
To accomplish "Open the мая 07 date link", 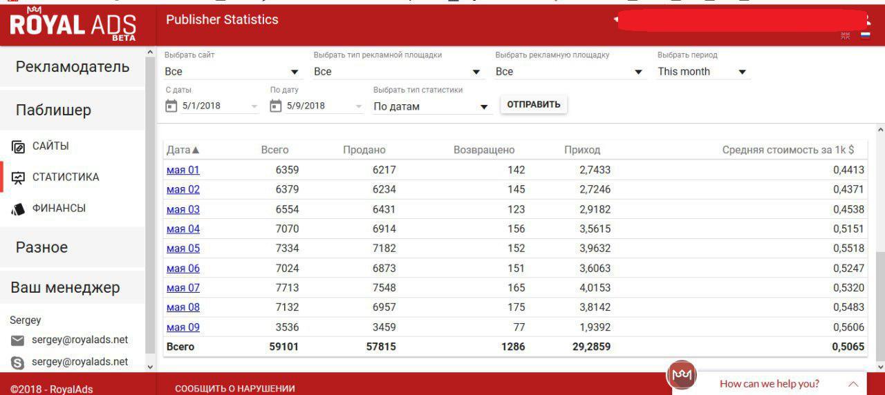I will click(x=183, y=288).
